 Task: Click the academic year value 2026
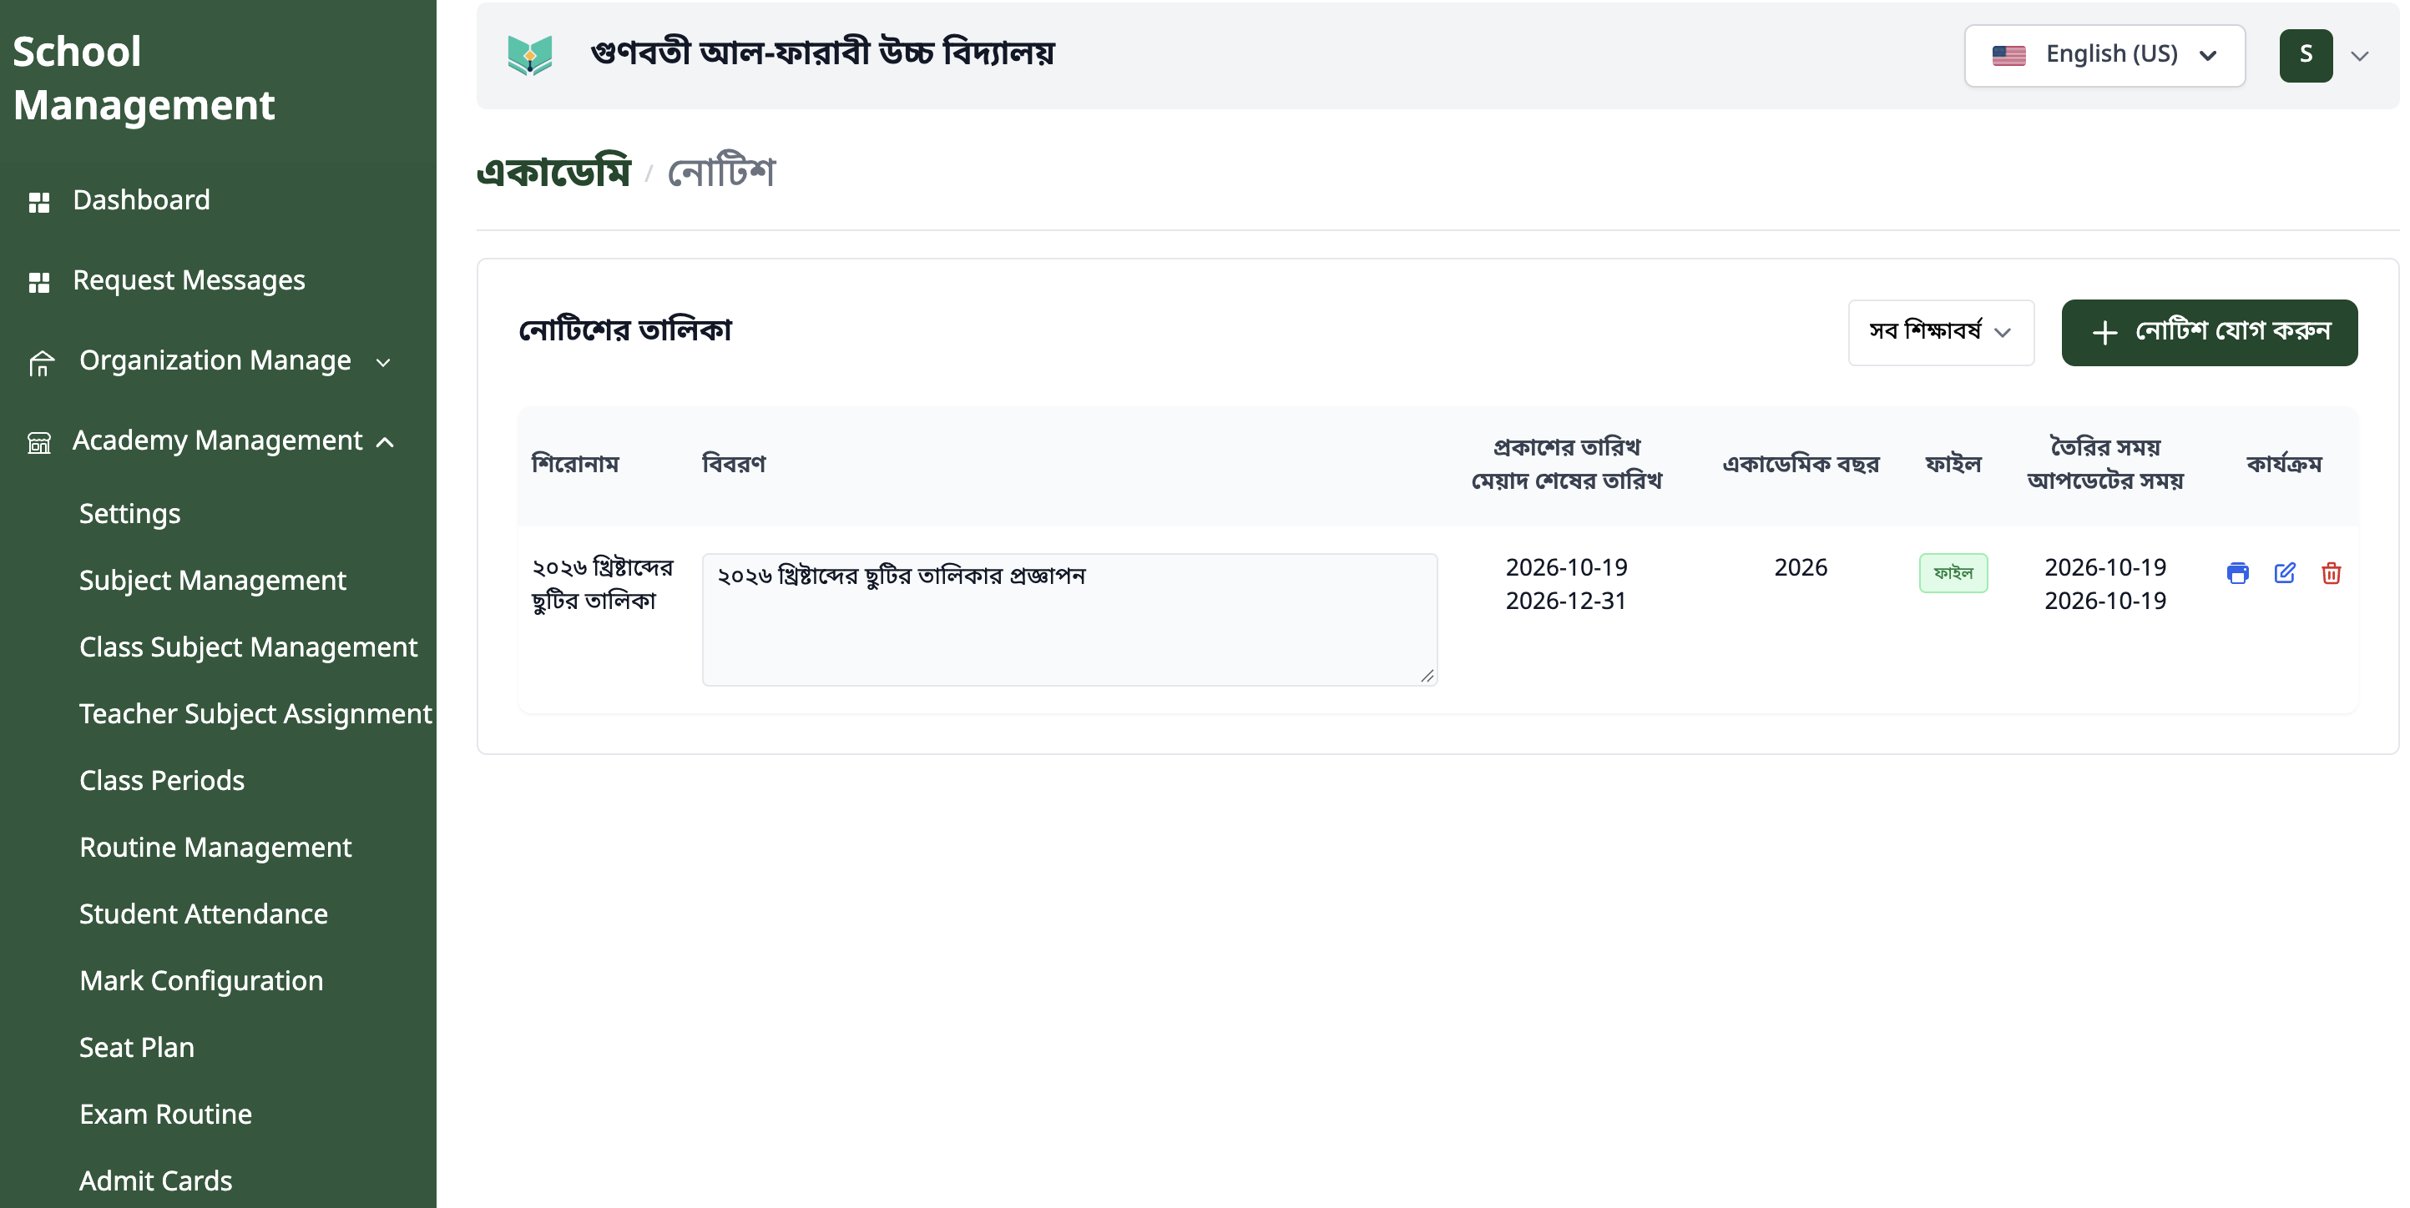[1800, 567]
